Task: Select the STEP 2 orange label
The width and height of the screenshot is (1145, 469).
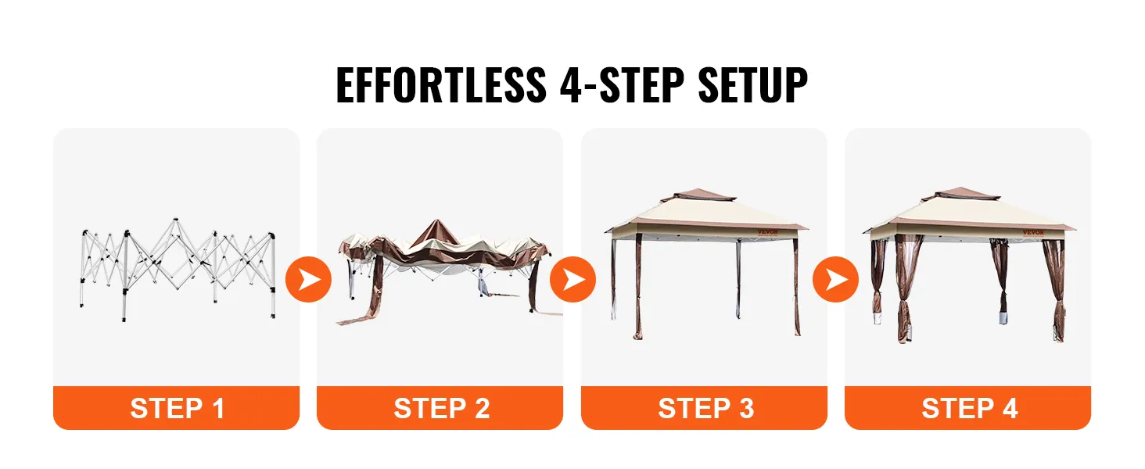Action: (440, 408)
